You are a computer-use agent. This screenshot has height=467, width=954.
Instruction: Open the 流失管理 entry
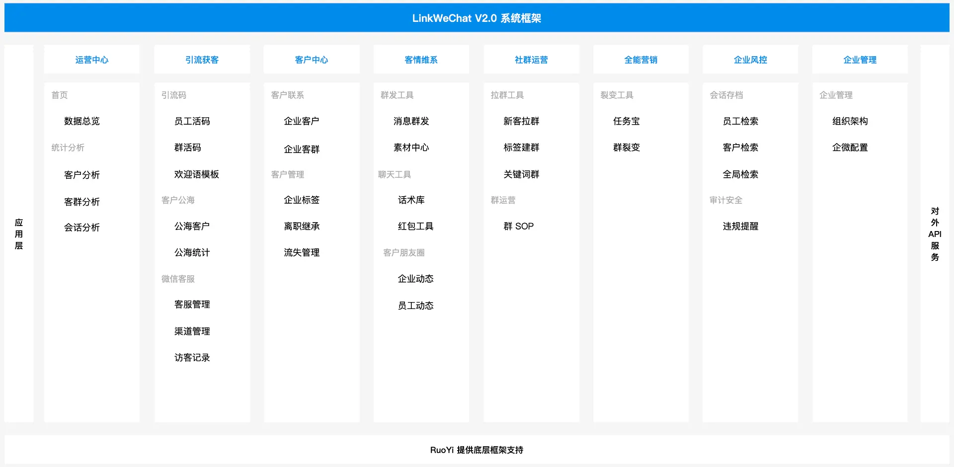pos(302,252)
